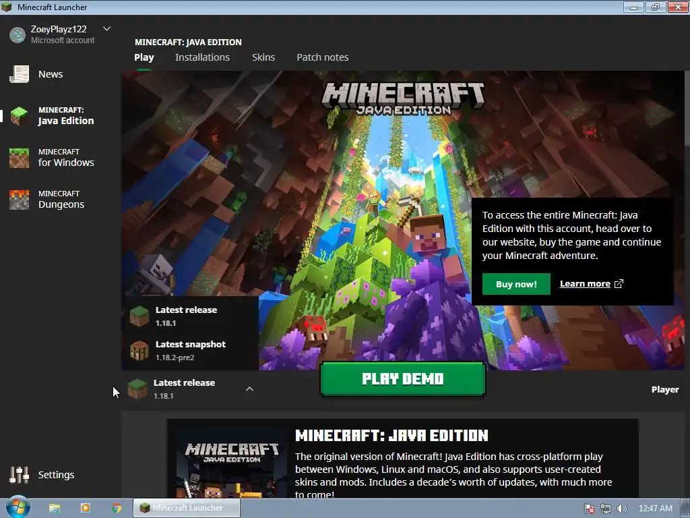The height and width of the screenshot is (518, 690).
Task: Choose Latest snapshot 1.18.2-pre2 option
Action: [190, 350]
